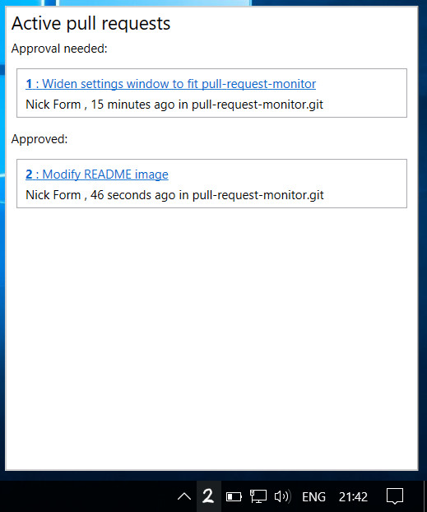The width and height of the screenshot is (427, 512).
Task: Open clock showing 21:42
Action: tap(353, 497)
